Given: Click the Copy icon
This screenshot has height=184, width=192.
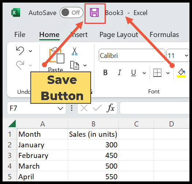Looking at the screenshot, I should 75,65.
